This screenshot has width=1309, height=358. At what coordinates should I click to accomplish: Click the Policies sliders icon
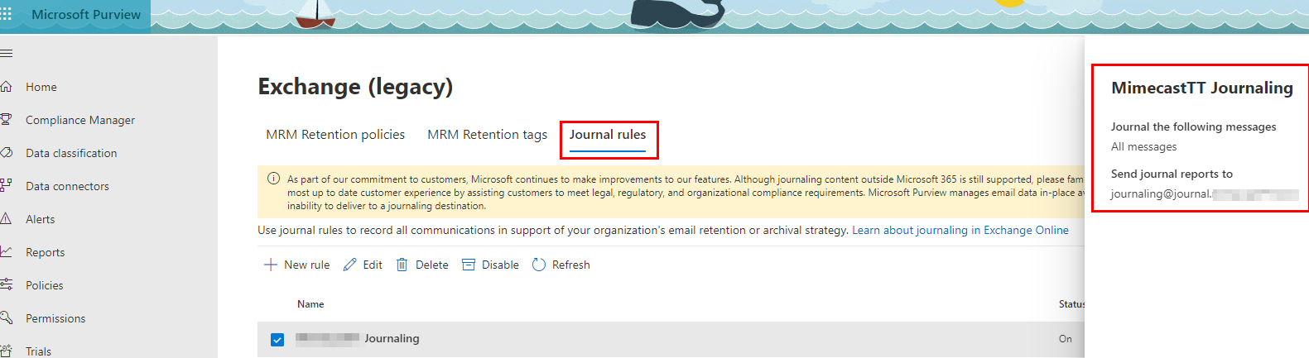point(7,285)
